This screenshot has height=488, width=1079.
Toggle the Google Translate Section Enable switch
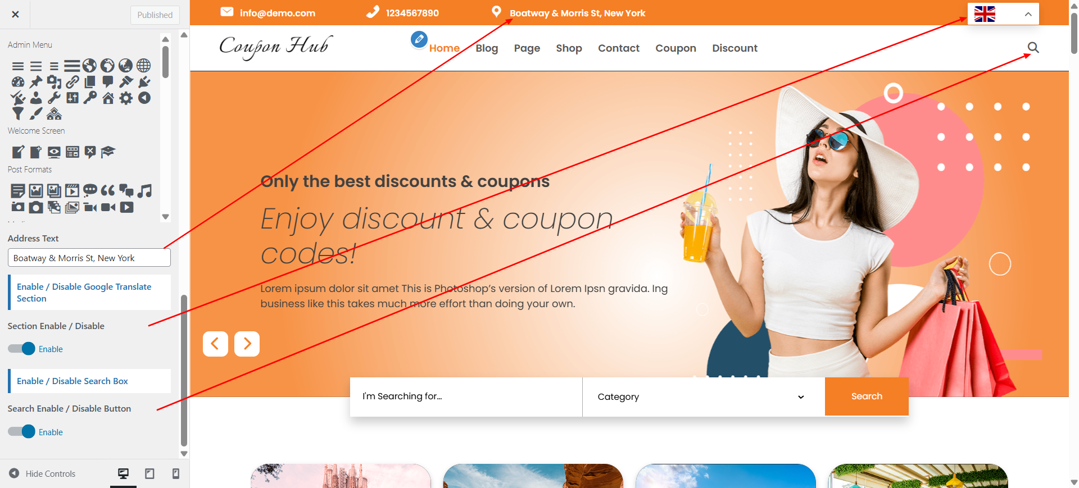coord(21,349)
